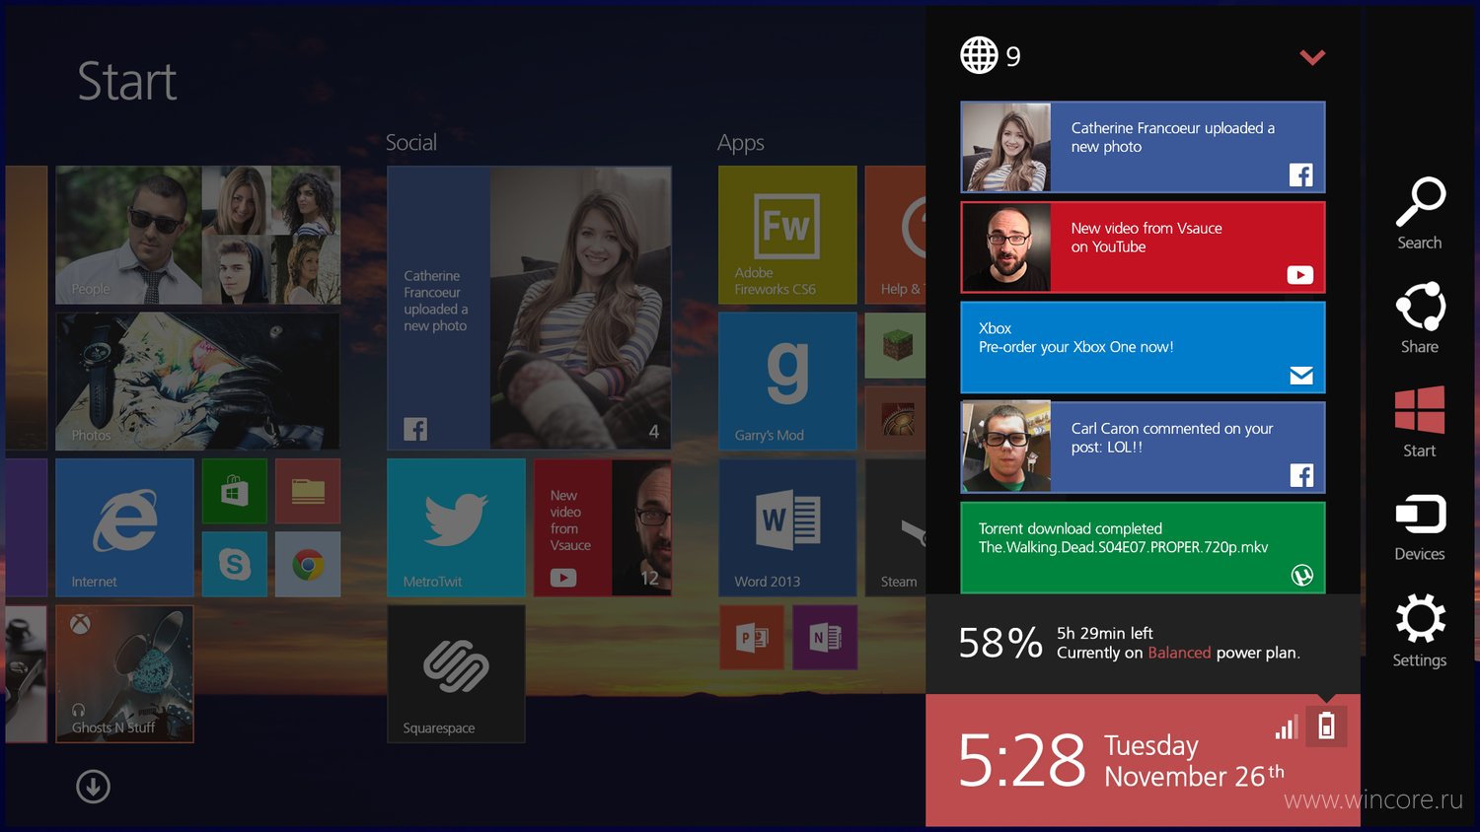Collapse notifications with the red chevron
Screen dimensions: 1480x832
pos(1312,57)
